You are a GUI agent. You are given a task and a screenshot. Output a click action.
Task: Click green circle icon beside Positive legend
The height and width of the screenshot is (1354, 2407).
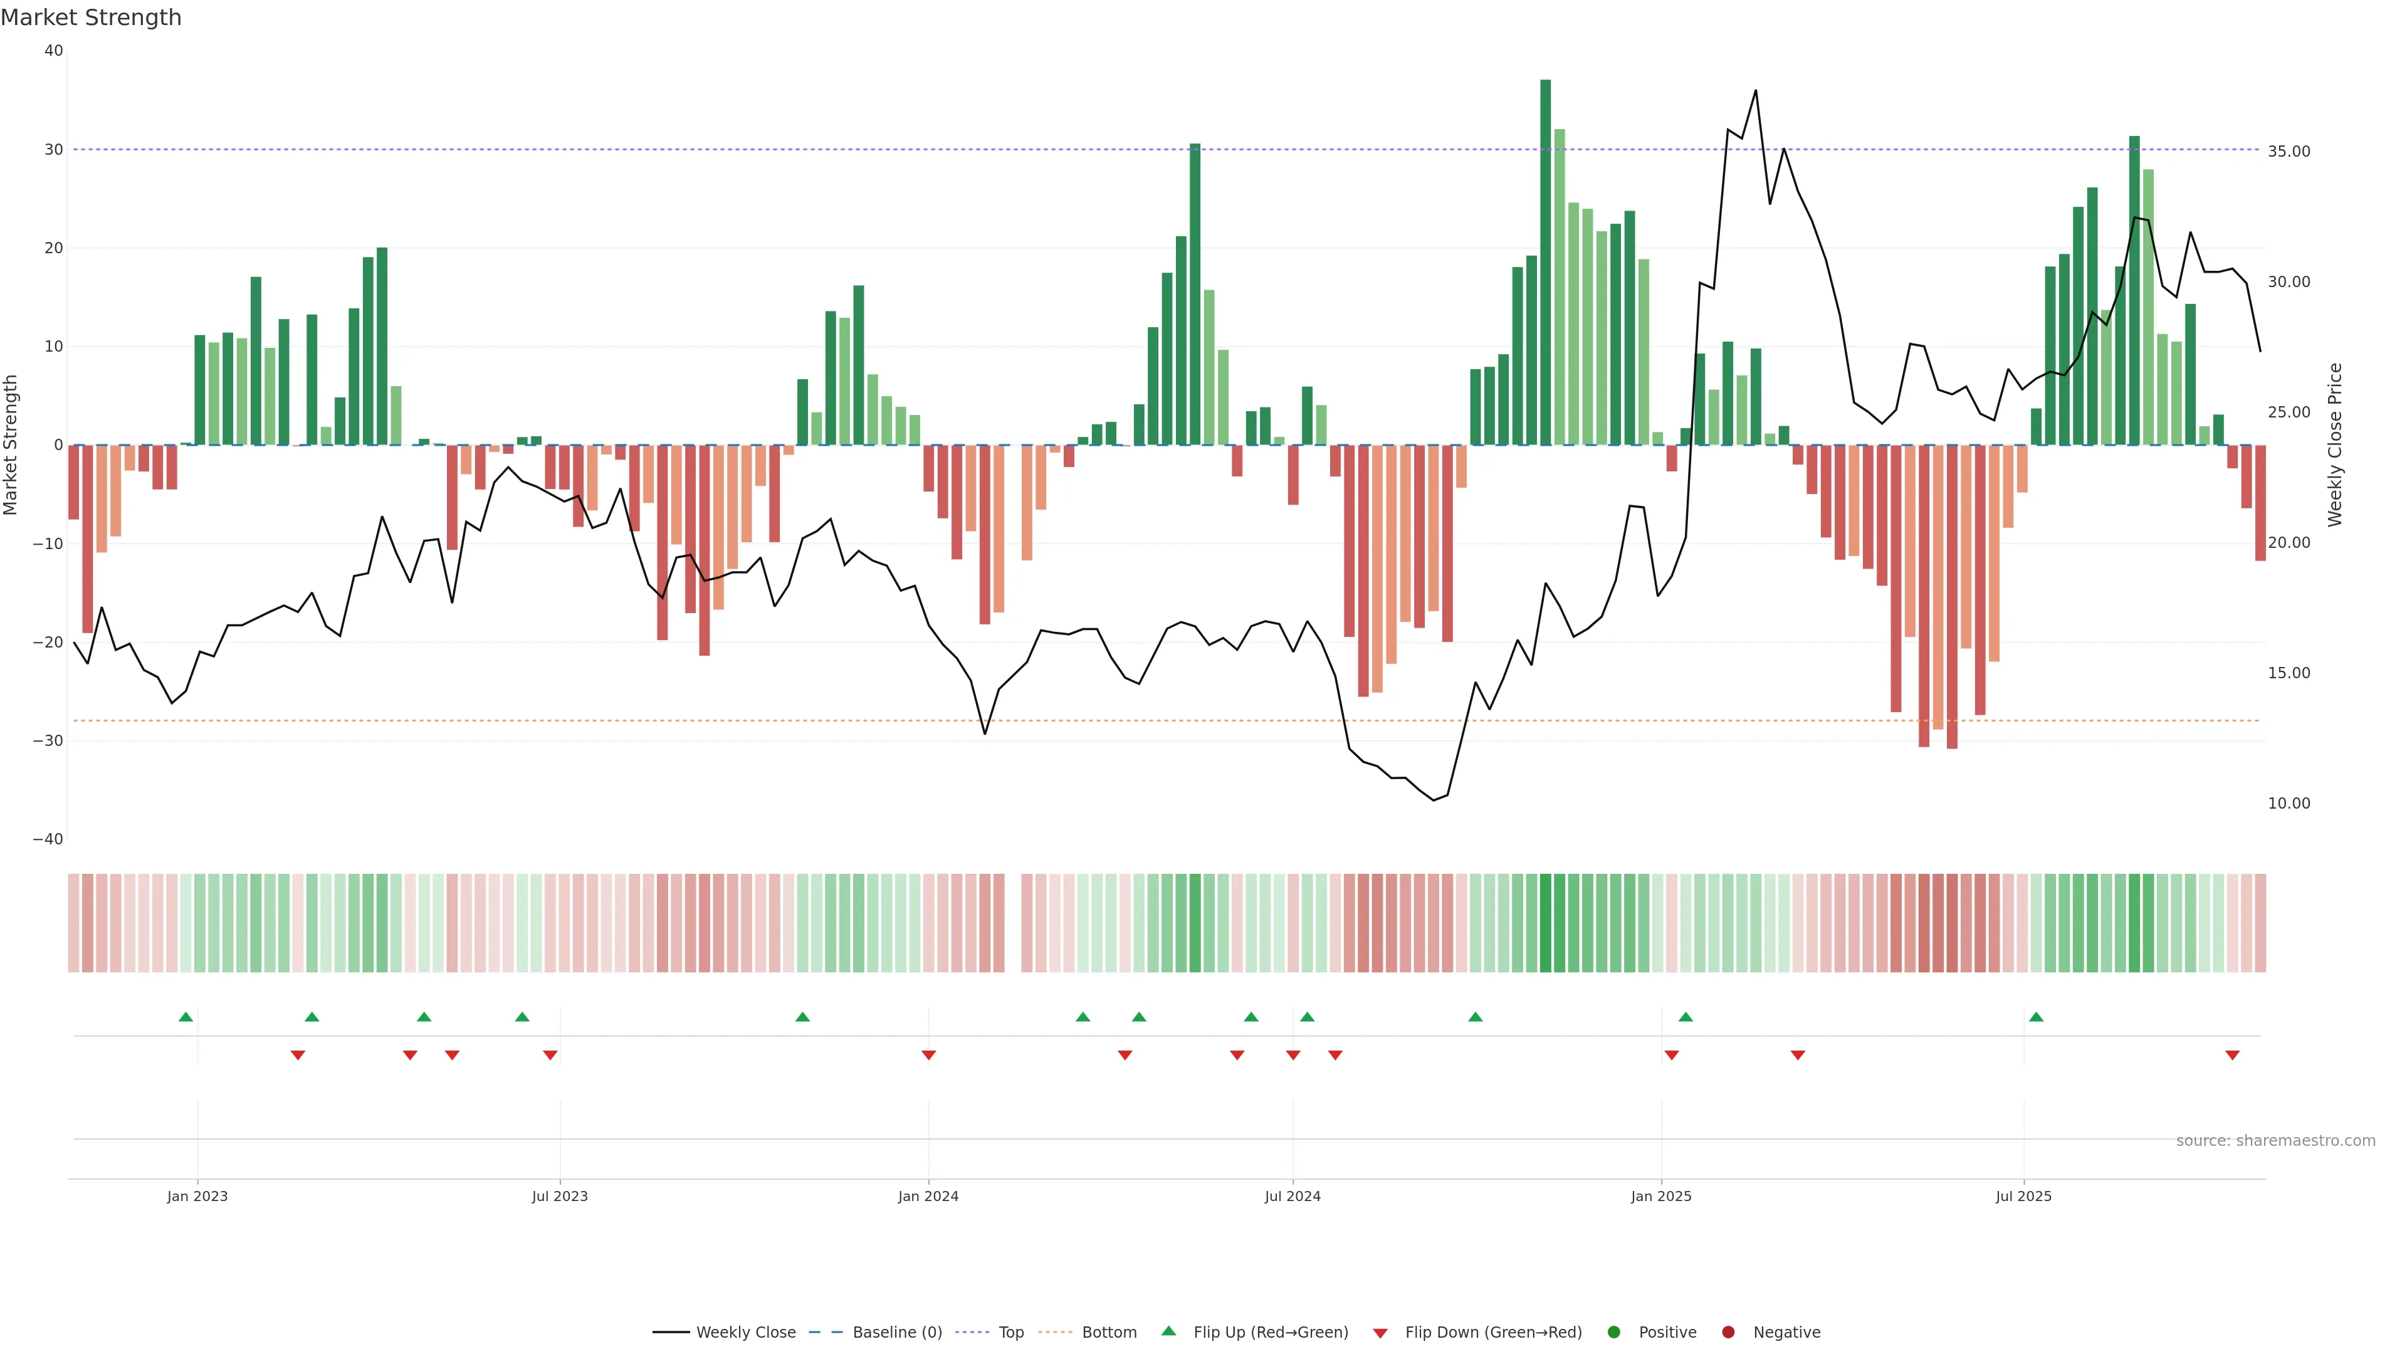tap(1613, 1333)
